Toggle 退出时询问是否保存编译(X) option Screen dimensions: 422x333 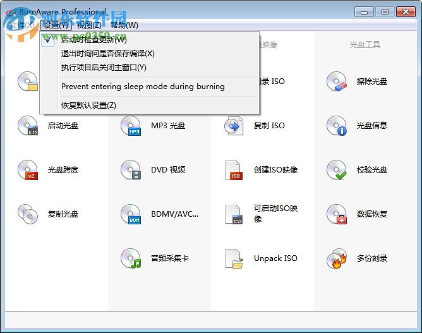tap(149, 54)
